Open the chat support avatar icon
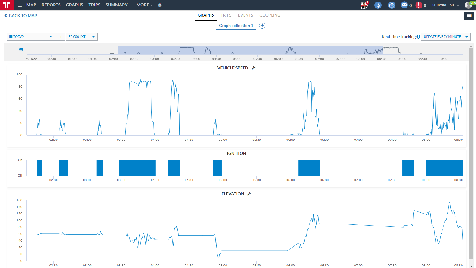Viewport: 476px width, 268px height. click(364, 5)
